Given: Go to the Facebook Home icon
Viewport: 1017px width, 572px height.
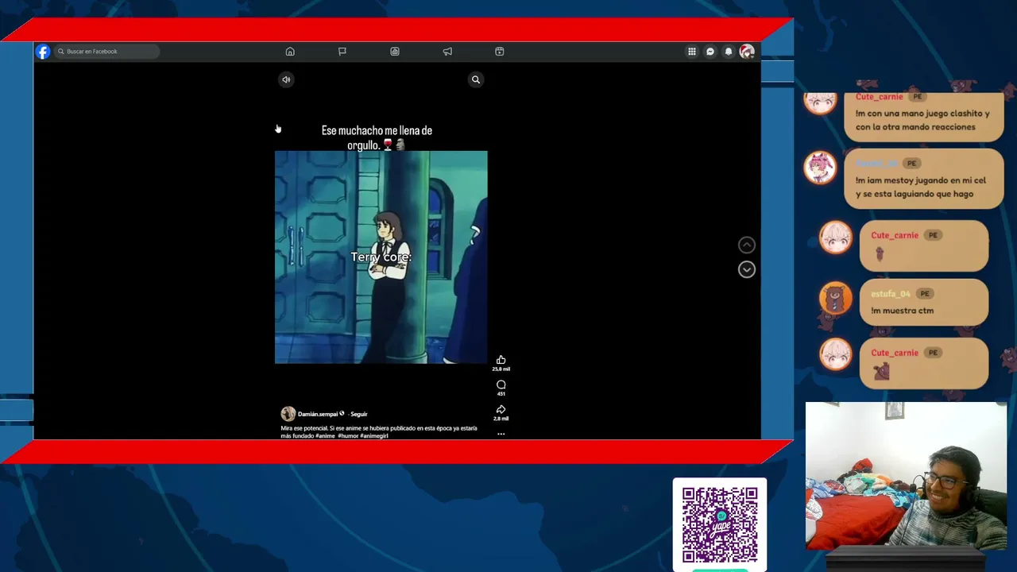Looking at the screenshot, I should [x=290, y=52].
